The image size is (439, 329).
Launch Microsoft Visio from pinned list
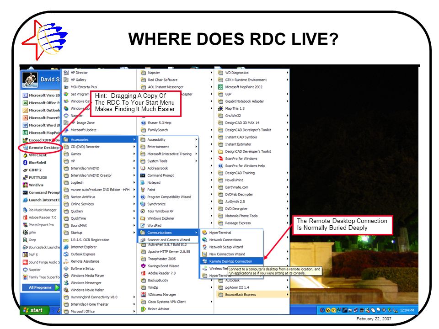[x=41, y=96]
